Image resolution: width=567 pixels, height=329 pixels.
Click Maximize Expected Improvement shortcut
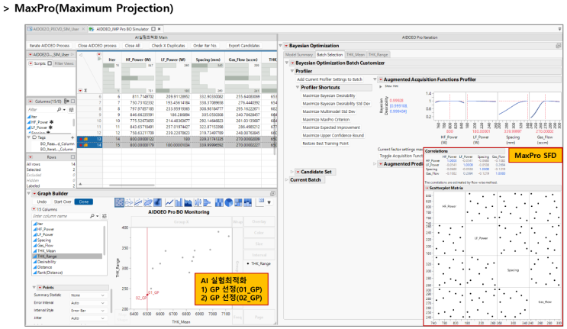[331, 127]
